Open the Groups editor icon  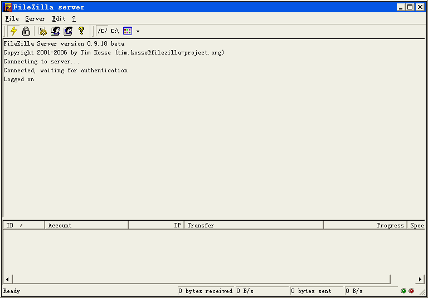(x=68, y=31)
